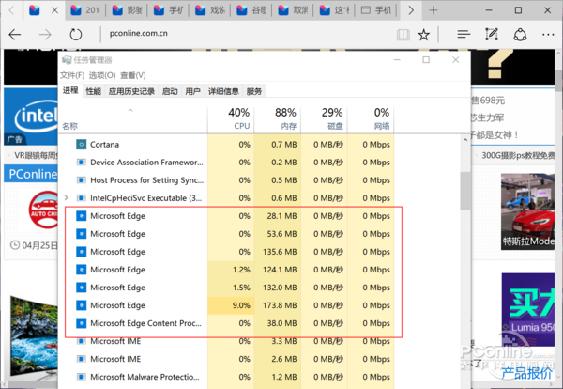Open the 选项(O) menu
This screenshot has height=389, width=563.
(x=102, y=75)
